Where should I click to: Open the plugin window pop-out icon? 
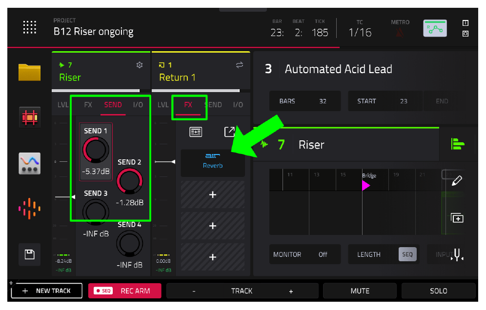click(230, 132)
